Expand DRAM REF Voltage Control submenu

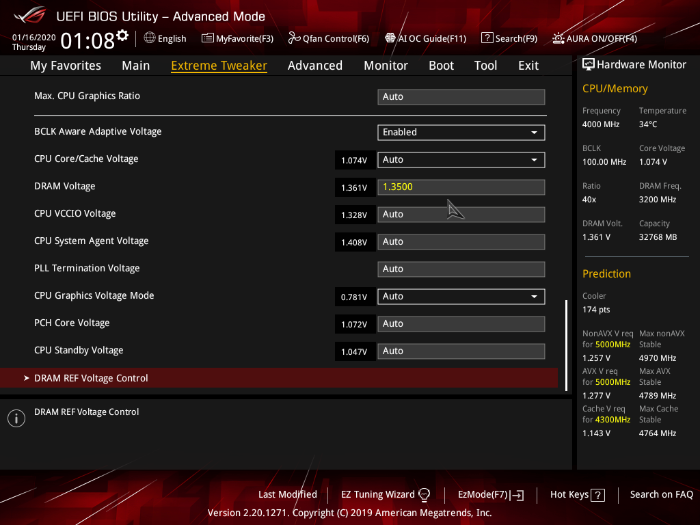(279, 378)
